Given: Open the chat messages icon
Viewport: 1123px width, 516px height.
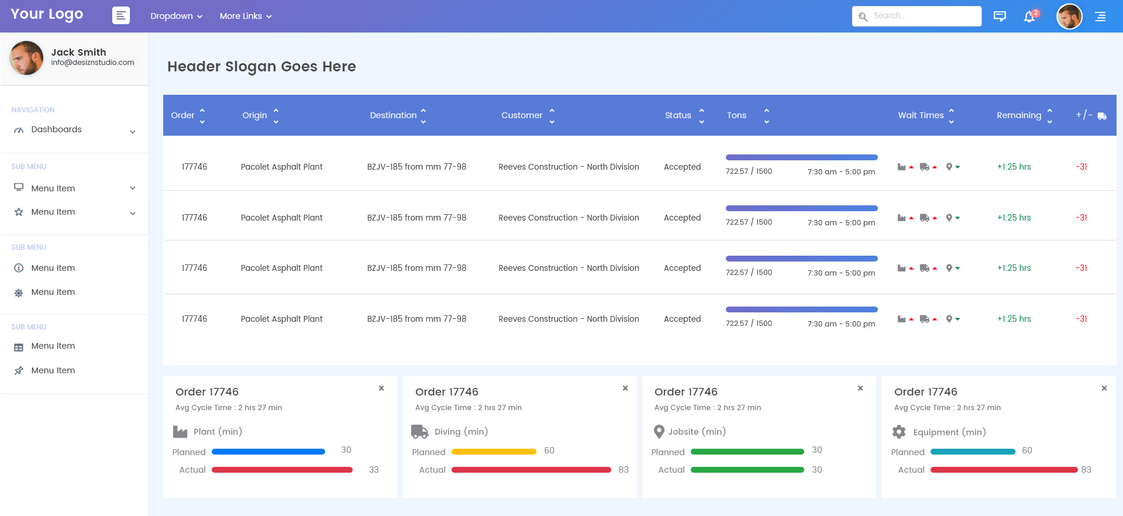Looking at the screenshot, I should tap(1000, 16).
